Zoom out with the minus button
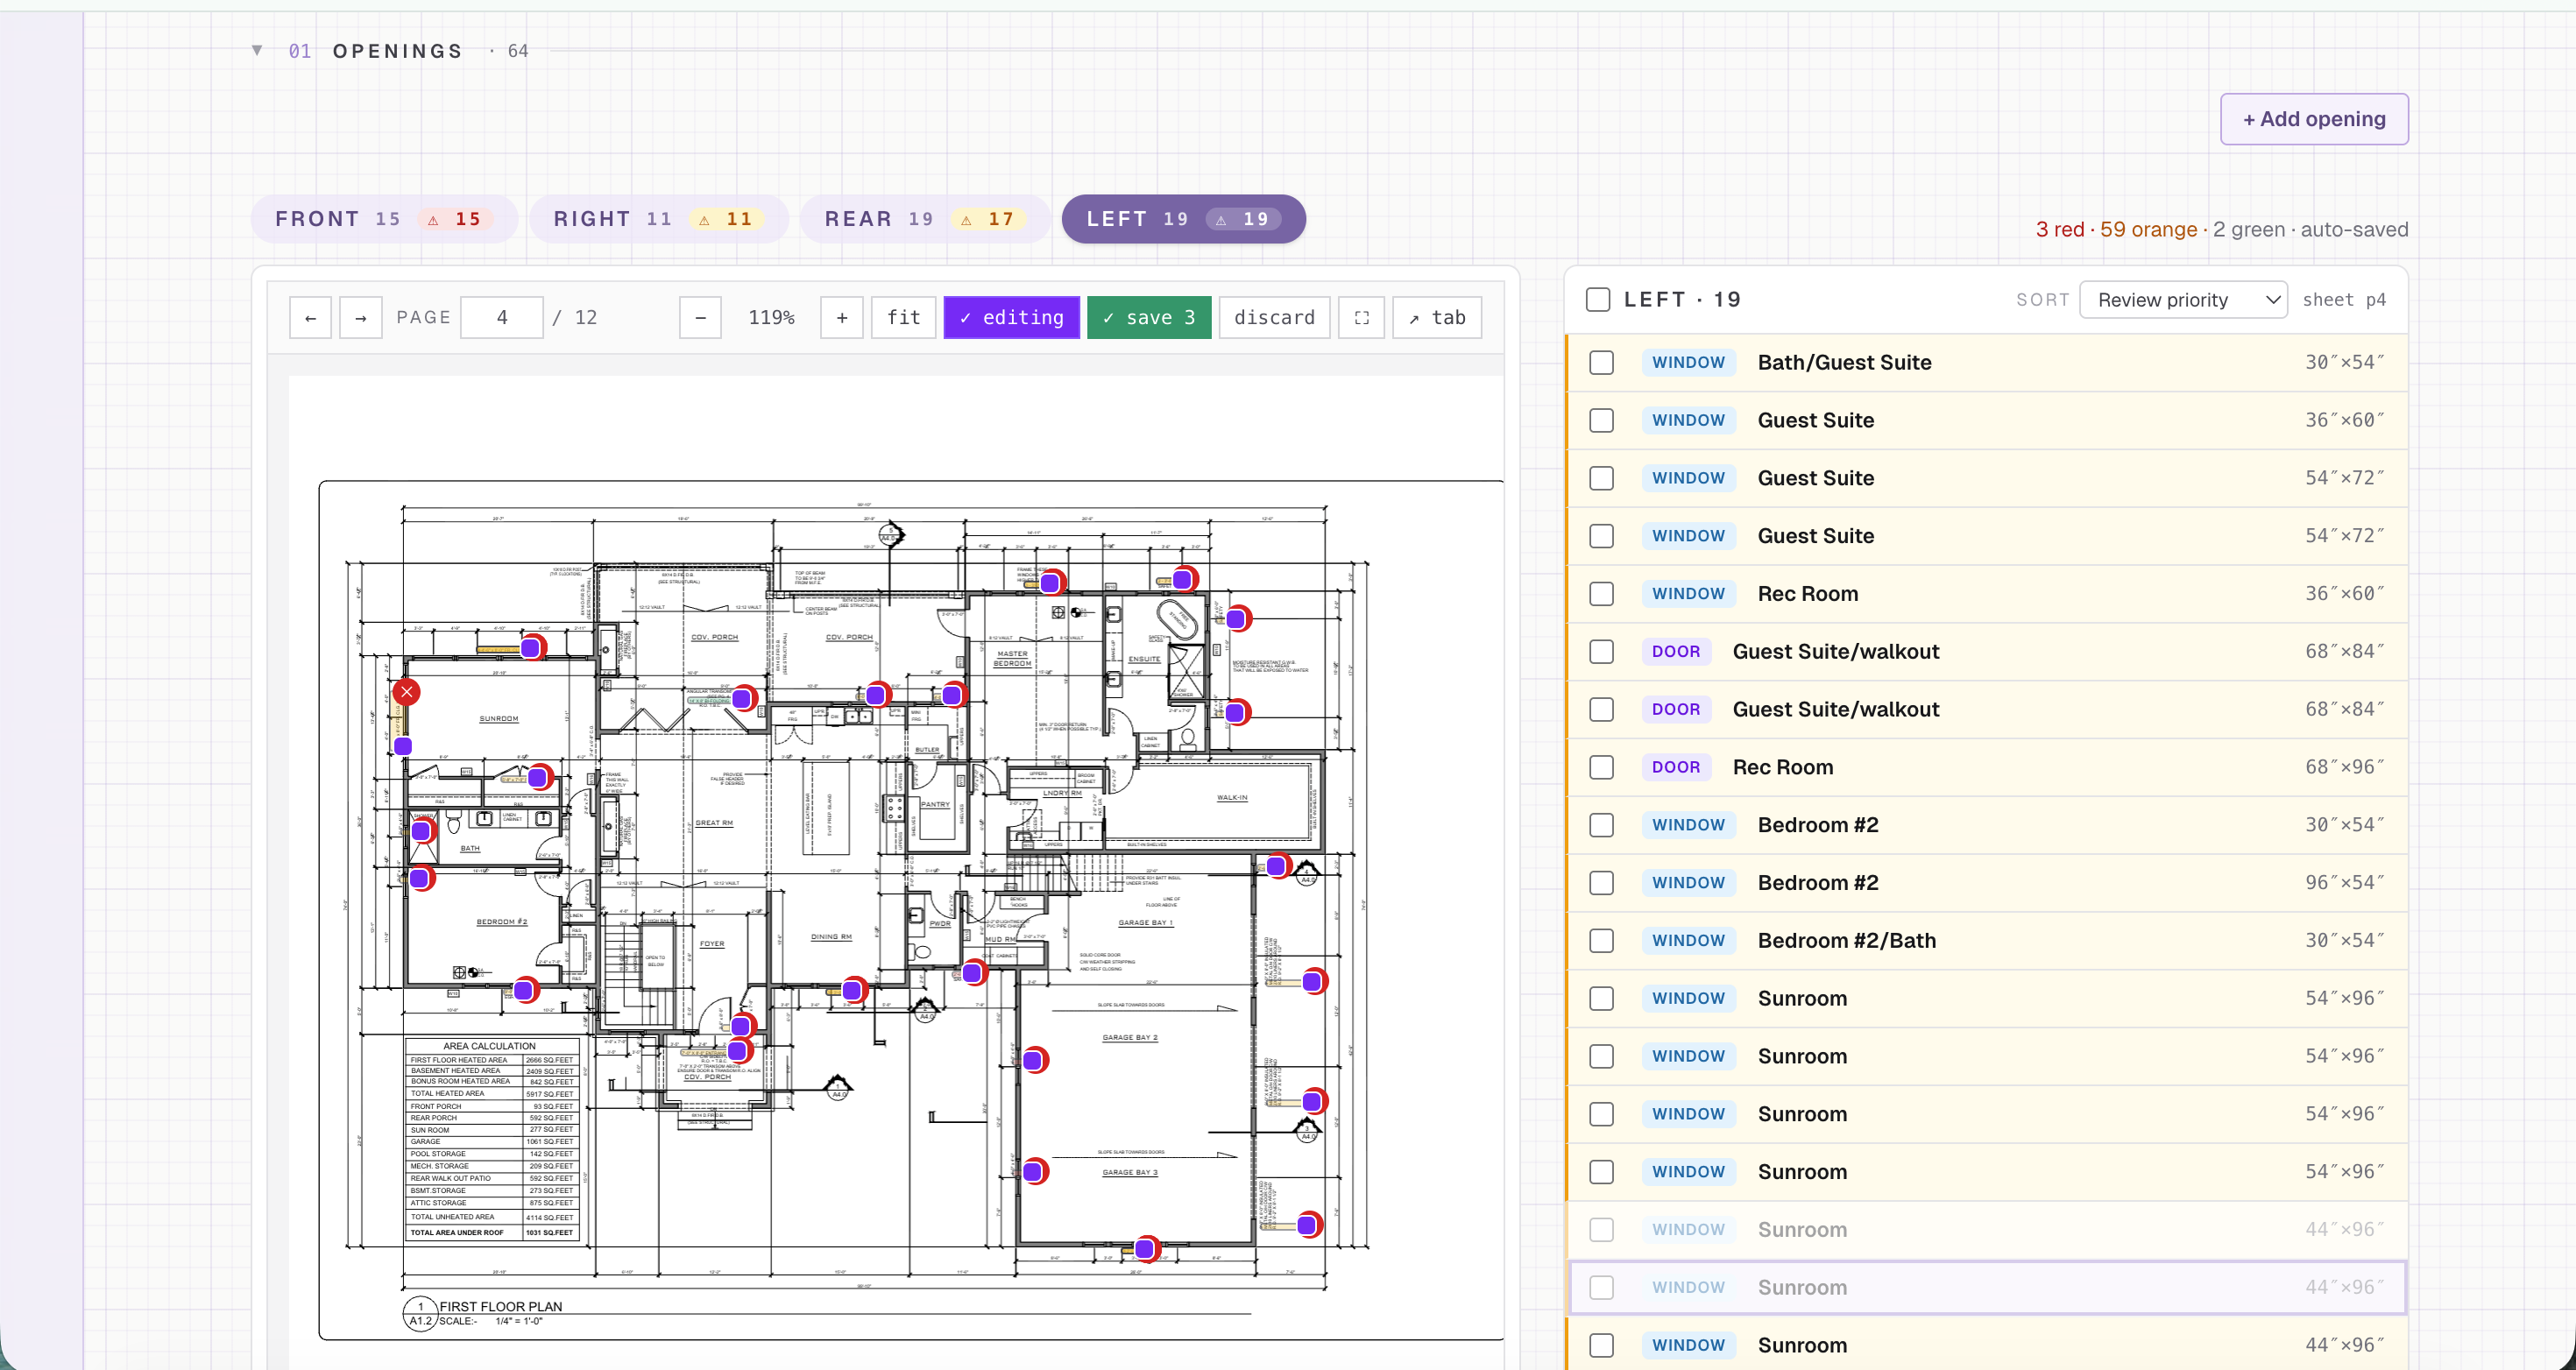Image resolution: width=2576 pixels, height=1370 pixels. click(700, 318)
